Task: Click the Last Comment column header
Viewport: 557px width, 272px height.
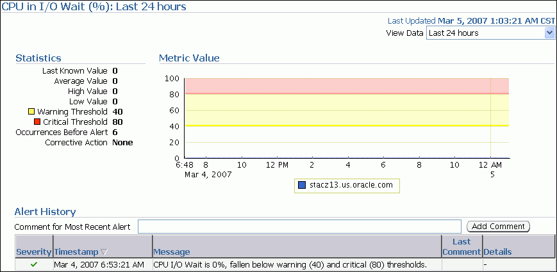Action: pyautogui.click(x=461, y=246)
